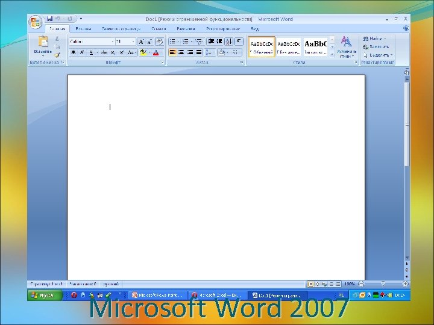Open Word Help question mark icon
Viewport: 434px width, 325px height.
(406, 28)
